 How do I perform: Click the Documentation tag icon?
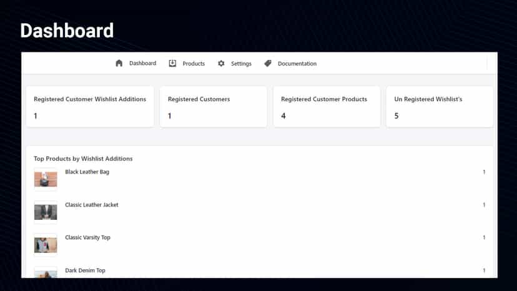pyautogui.click(x=268, y=63)
